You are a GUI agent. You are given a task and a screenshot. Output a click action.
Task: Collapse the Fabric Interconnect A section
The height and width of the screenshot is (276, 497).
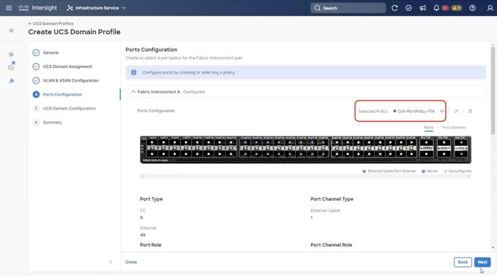pos(133,92)
